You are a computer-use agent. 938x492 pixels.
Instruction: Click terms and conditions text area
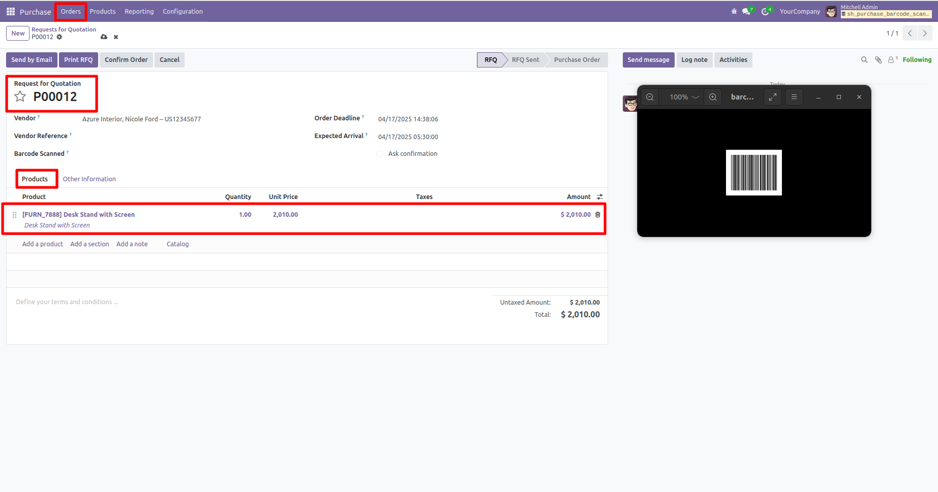pyautogui.click(x=249, y=302)
